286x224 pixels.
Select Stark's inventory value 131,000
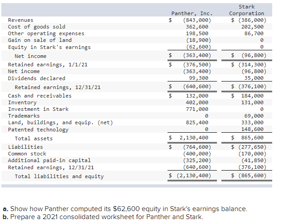point(253,102)
